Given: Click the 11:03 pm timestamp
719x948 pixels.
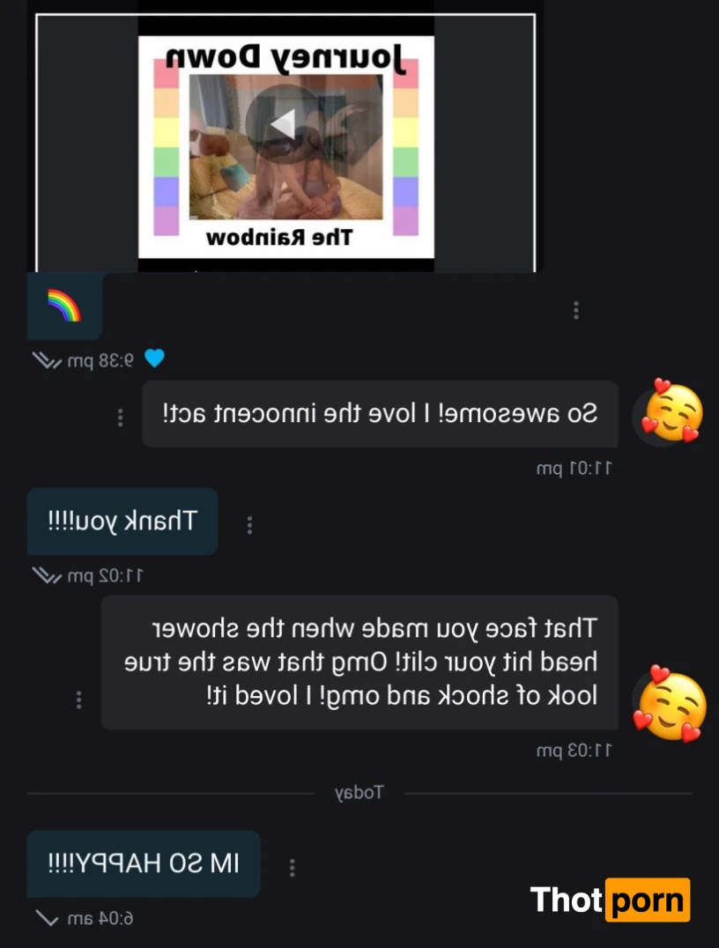Looking at the screenshot, I should pyautogui.click(x=574, y=751).
